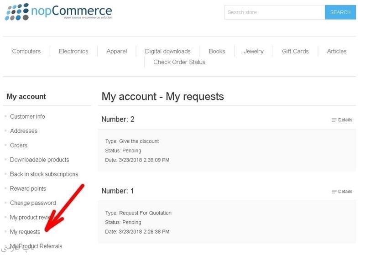This screenshot has height=255, width=365.
Task: Select Addresses in account sidebar
Action: tap(24, 131)
